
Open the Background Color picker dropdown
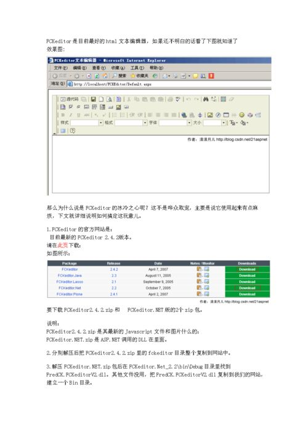click(x=244, y=122)
